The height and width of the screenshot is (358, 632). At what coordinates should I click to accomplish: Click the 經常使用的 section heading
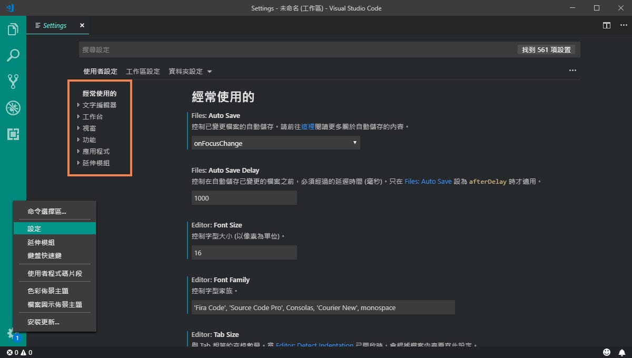(x=223, y=97)
